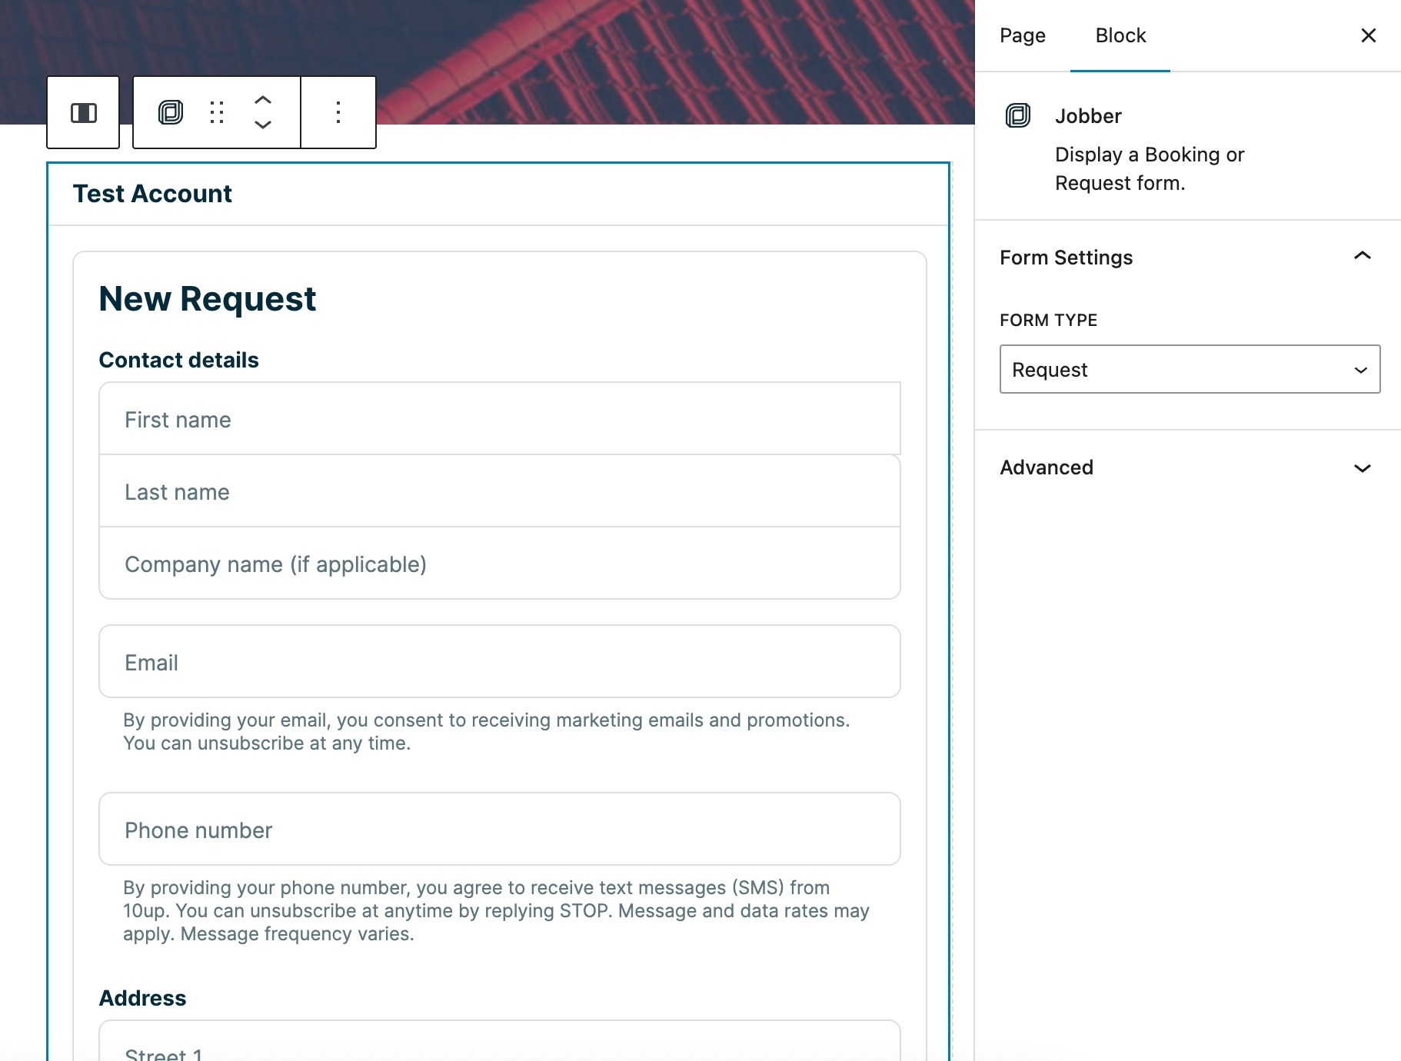The height and width of the screenshot is (1061, 1401).
Task: Switch to the Page tab
Action: point(1022,35)
